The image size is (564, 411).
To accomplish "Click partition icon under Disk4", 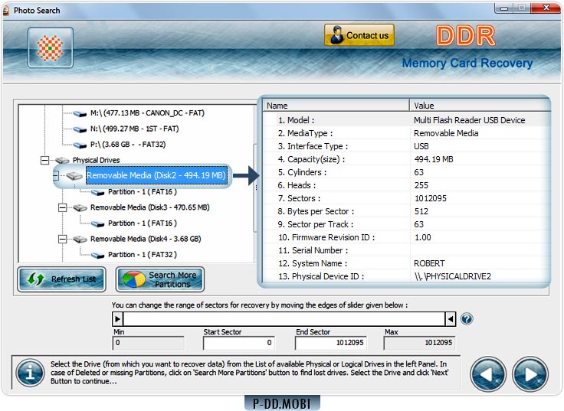I will [x=98, y=256].
